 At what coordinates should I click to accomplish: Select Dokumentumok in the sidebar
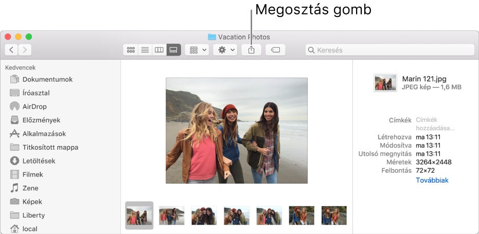(x=47, y=80)
